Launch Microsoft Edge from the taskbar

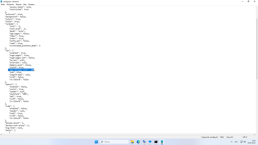(138, 142)
